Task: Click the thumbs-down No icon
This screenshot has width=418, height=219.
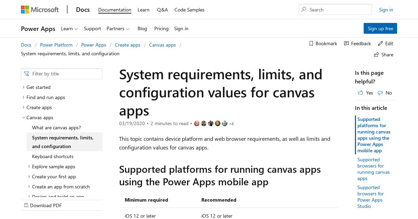Action: coord(380,93)
